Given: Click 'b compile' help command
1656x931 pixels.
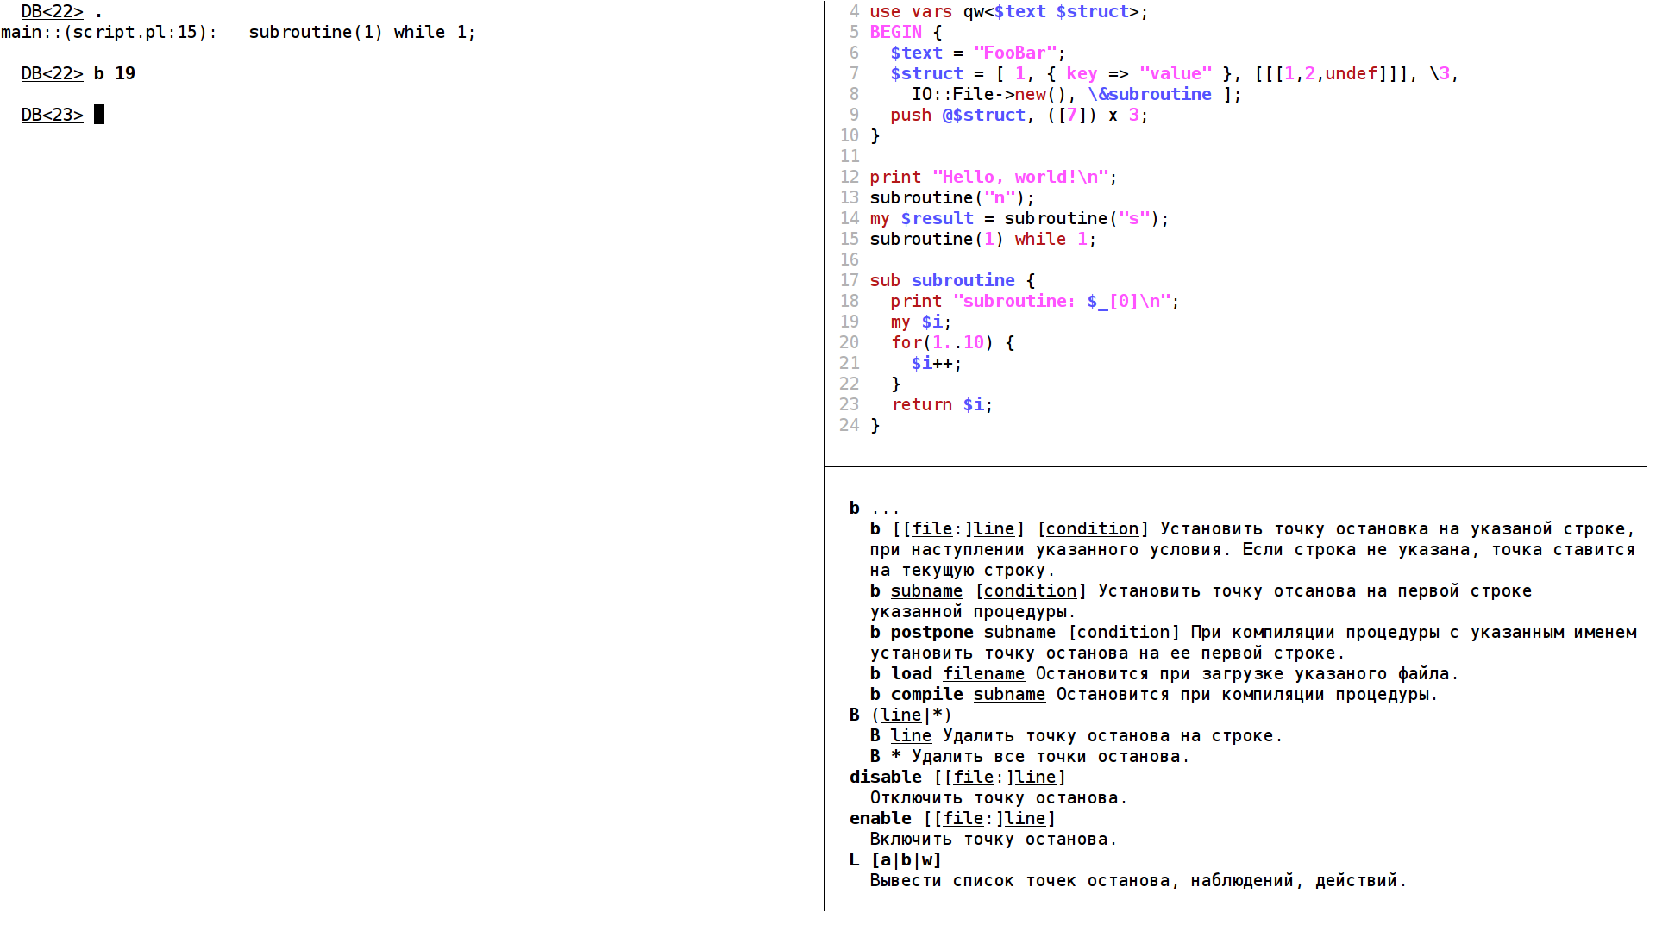Looking at the screenshot, I should (916, 694).
